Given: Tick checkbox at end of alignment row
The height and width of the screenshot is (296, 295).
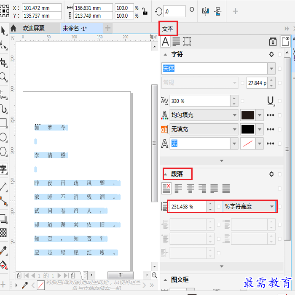Looking at the screenshot, I should [280, 188].
